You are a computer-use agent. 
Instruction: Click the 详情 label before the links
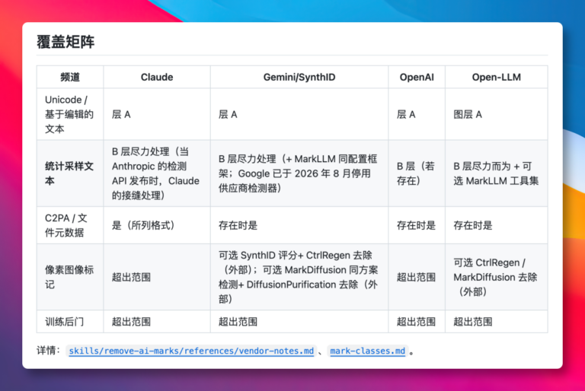pos(48,351)
